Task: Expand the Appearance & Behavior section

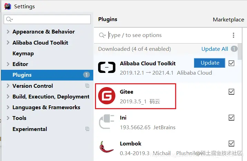Action: coord(8,32)
